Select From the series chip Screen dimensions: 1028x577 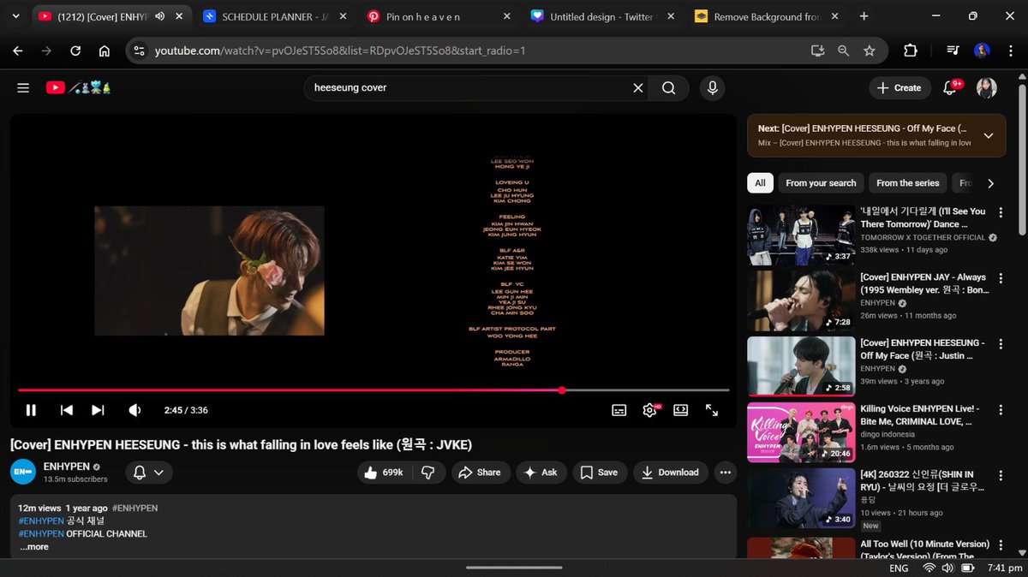tap(907, 183)
